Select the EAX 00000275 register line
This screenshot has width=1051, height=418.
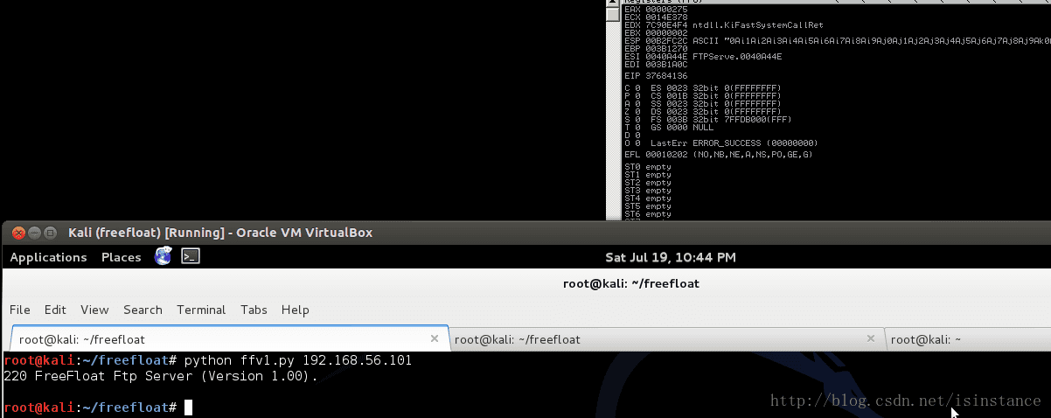click(656, 10)
